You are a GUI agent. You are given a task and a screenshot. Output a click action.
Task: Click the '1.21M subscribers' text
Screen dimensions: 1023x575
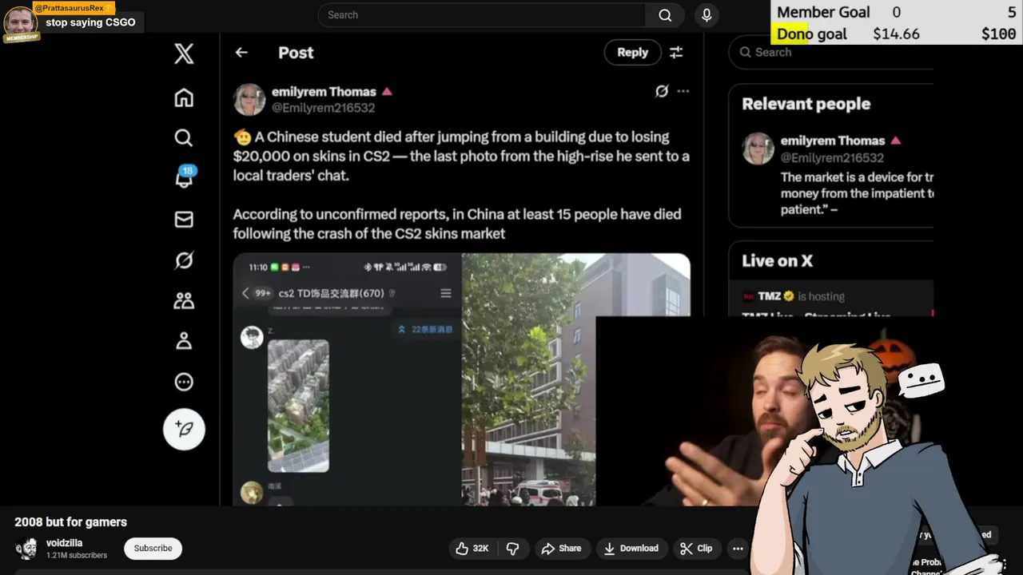[x=76, y=555]
